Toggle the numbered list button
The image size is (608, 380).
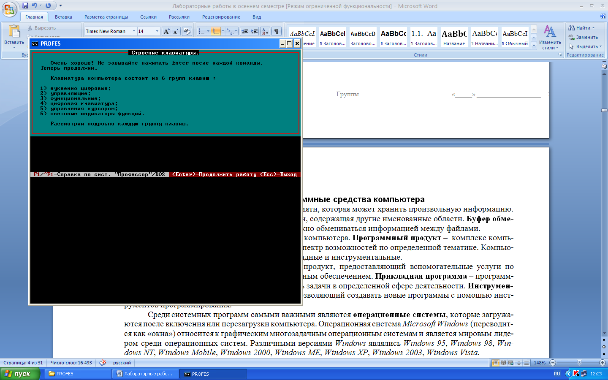[x=216, y=31]
